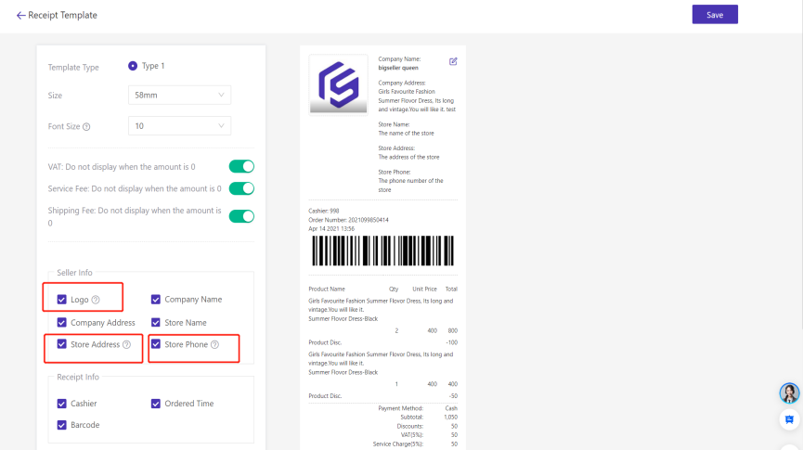The image size is (803, 450).
Task: Open the chat message floating icon
Action: [x=789, y=419]
